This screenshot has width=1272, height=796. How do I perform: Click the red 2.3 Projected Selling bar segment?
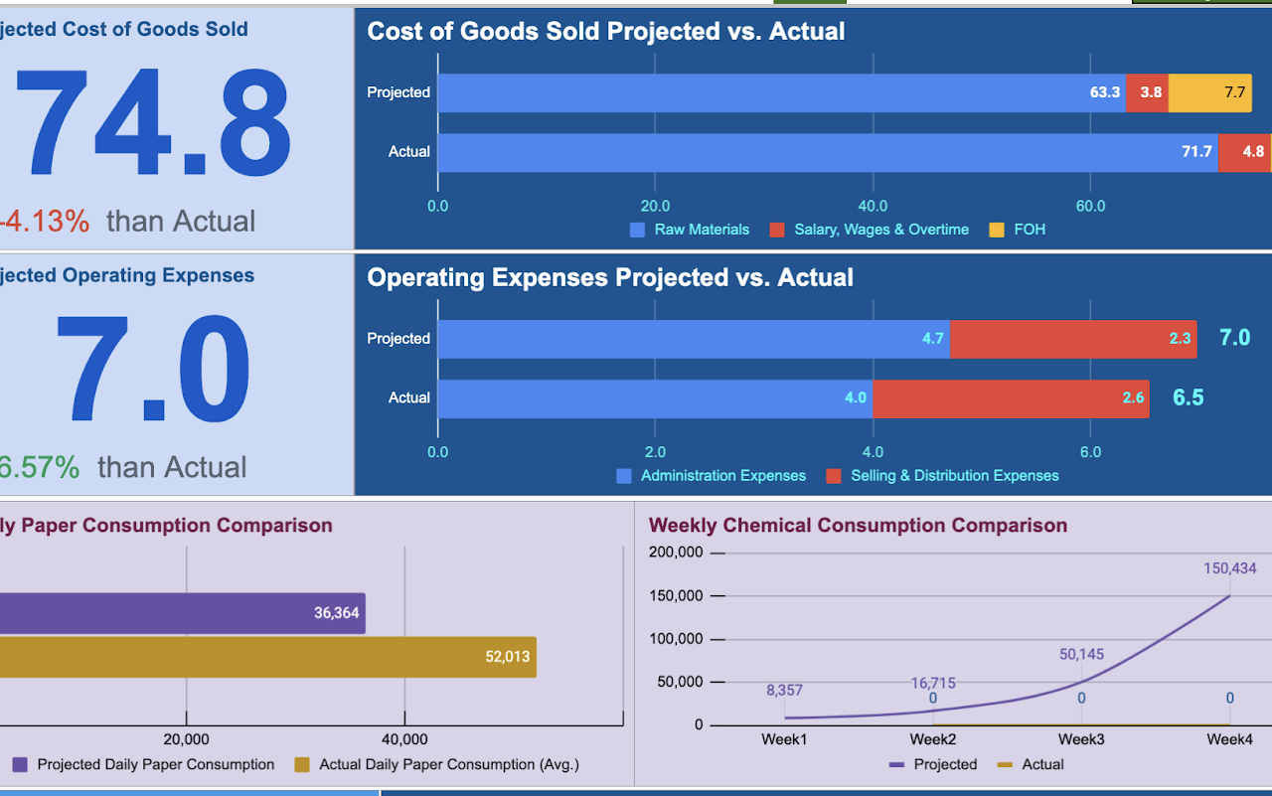point(1073,339)
